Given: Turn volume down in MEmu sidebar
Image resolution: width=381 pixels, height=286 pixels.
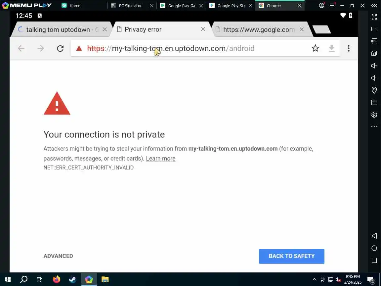Looking at the screenshot, I should 374,78.
